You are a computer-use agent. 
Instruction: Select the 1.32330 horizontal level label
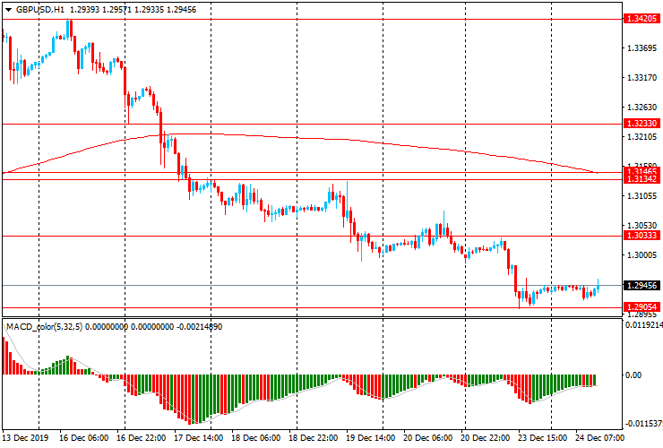pos(641,124)
